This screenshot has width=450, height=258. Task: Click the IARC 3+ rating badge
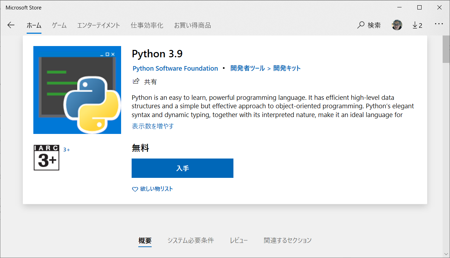pyautogui.click(x=46, y=157)
